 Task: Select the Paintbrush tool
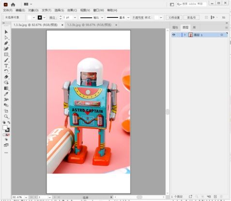[x=6, y=60]
